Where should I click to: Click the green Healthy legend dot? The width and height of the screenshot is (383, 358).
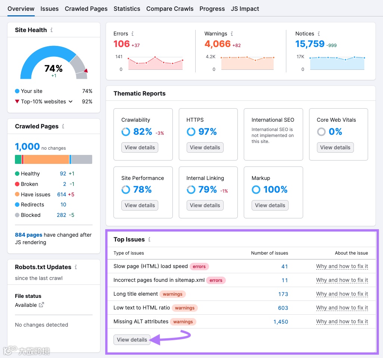click(17, 174)
